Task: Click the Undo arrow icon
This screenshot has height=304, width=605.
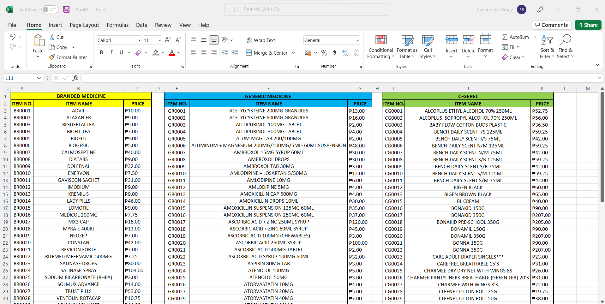Action: [12, 37]
